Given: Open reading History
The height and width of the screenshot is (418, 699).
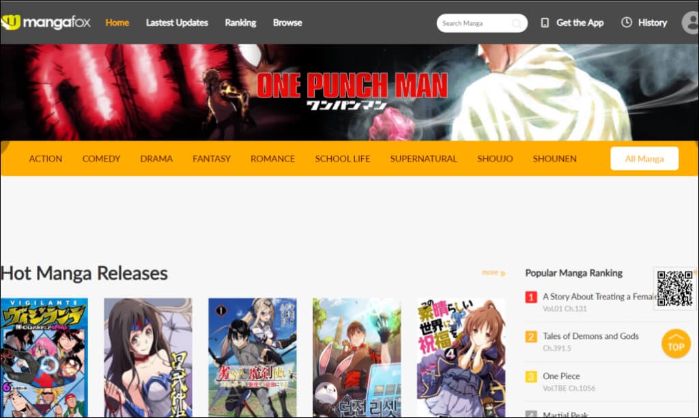Looking at the screenshot, I should tap(652, 23).
